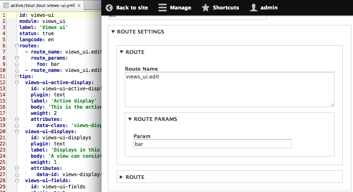Click the admin user icon
Viewport: 353px width, 192px height.
coord(254,7)
